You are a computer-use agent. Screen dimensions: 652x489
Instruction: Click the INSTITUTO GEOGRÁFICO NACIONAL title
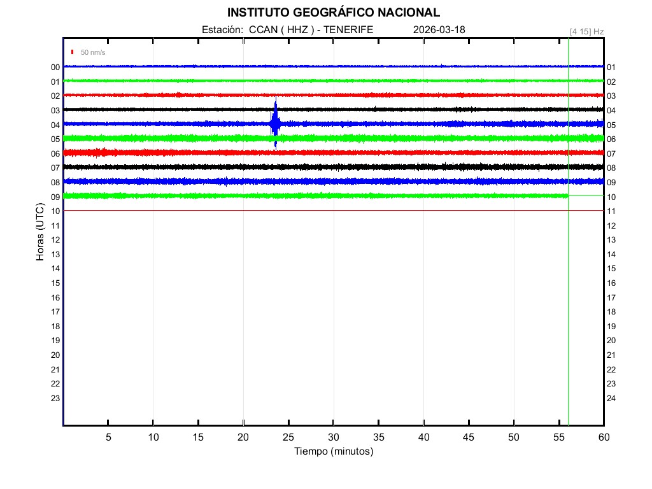[333, 12]
